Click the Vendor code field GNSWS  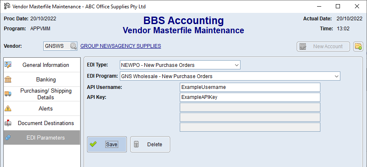point(56,46)
